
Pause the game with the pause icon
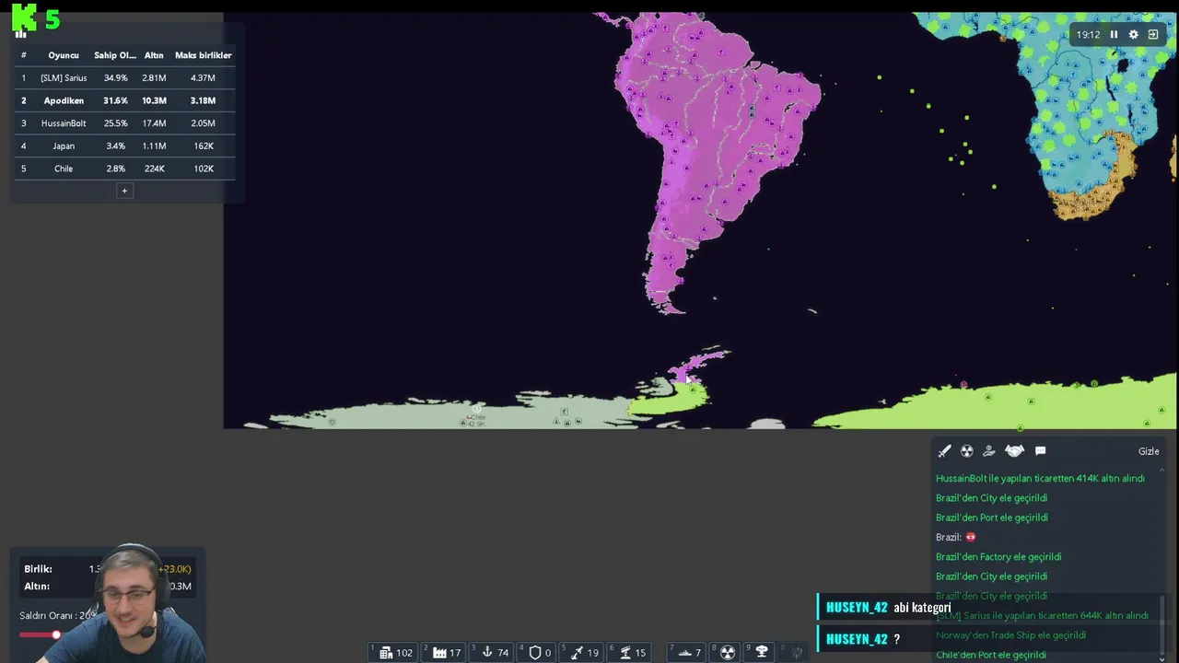[x=1114, y=34]
